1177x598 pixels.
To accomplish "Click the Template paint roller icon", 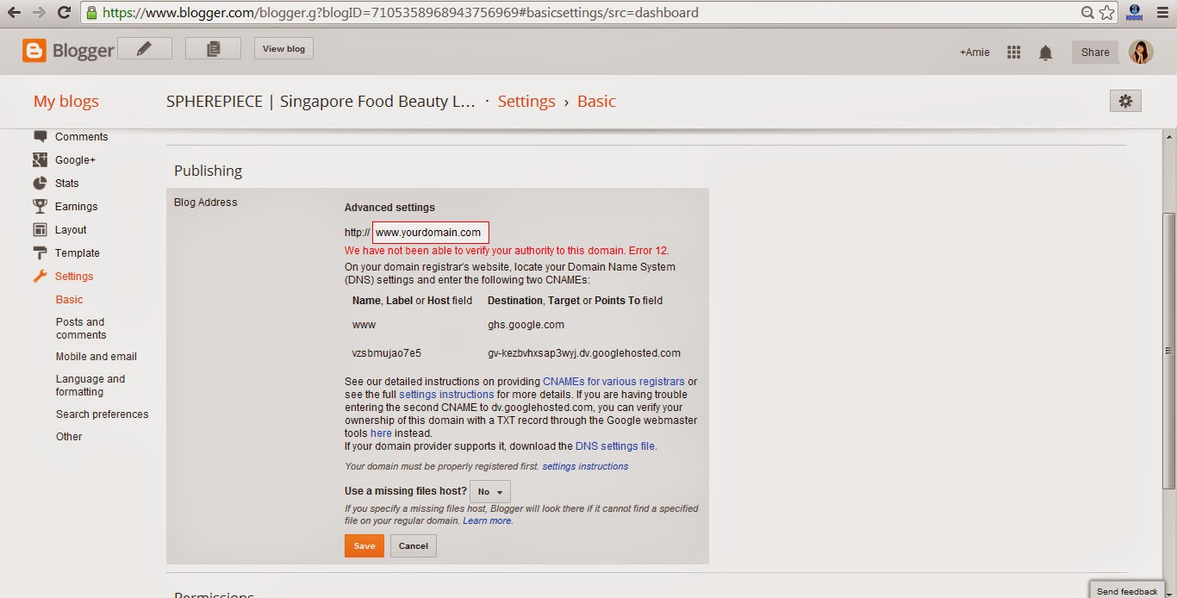I will pyautogui.click(x=40, y=252).
